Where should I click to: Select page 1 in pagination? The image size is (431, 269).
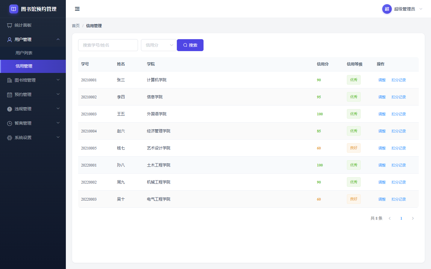coord(401,218)
